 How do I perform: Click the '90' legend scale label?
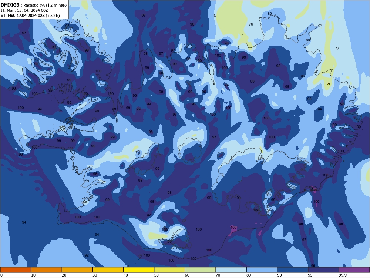click(x=280, y=275)
